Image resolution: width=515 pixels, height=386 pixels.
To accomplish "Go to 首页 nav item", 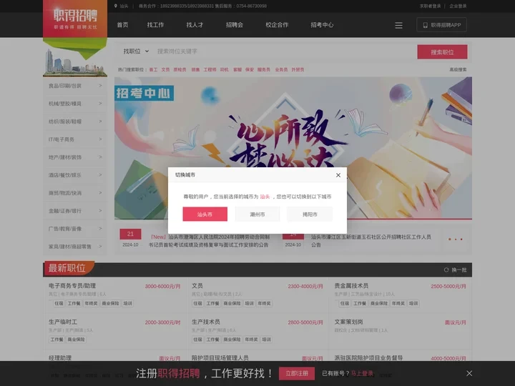I will [122, 25].
